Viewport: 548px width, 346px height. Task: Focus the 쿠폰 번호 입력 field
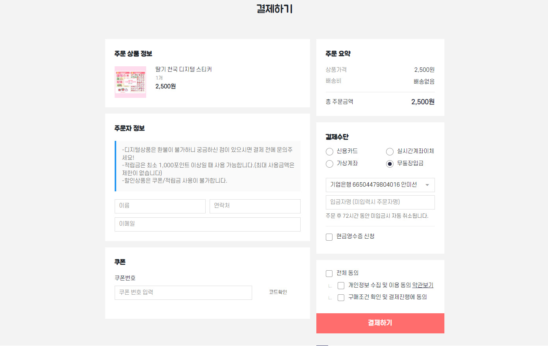183,293
